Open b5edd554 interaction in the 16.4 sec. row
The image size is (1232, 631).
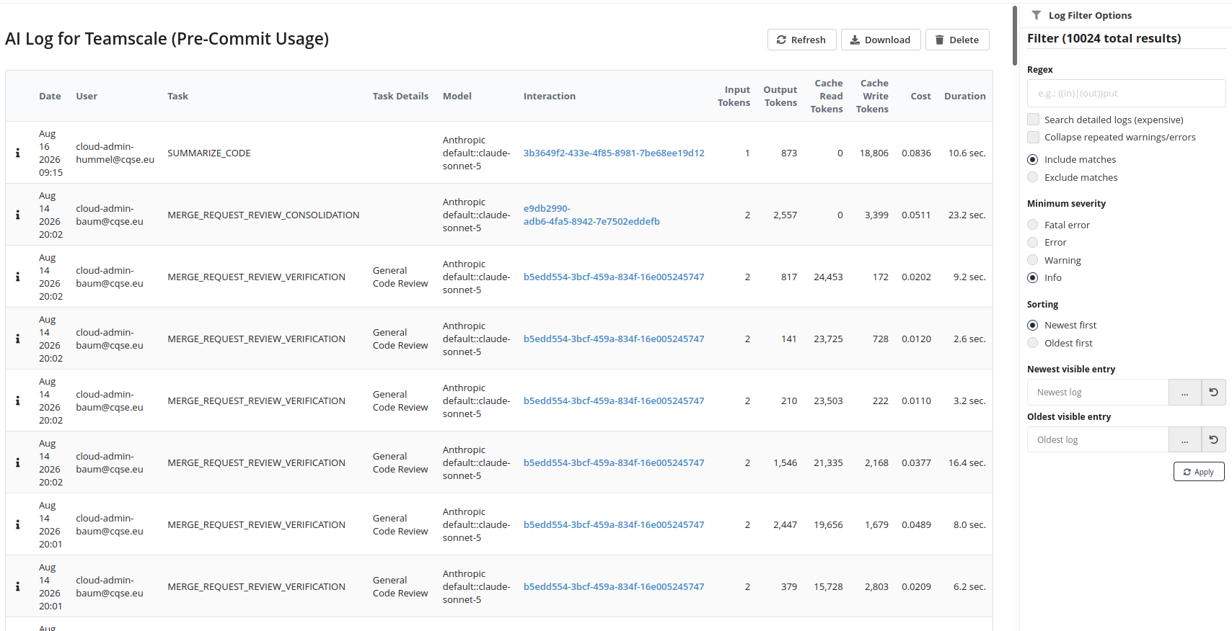[614, 462]
